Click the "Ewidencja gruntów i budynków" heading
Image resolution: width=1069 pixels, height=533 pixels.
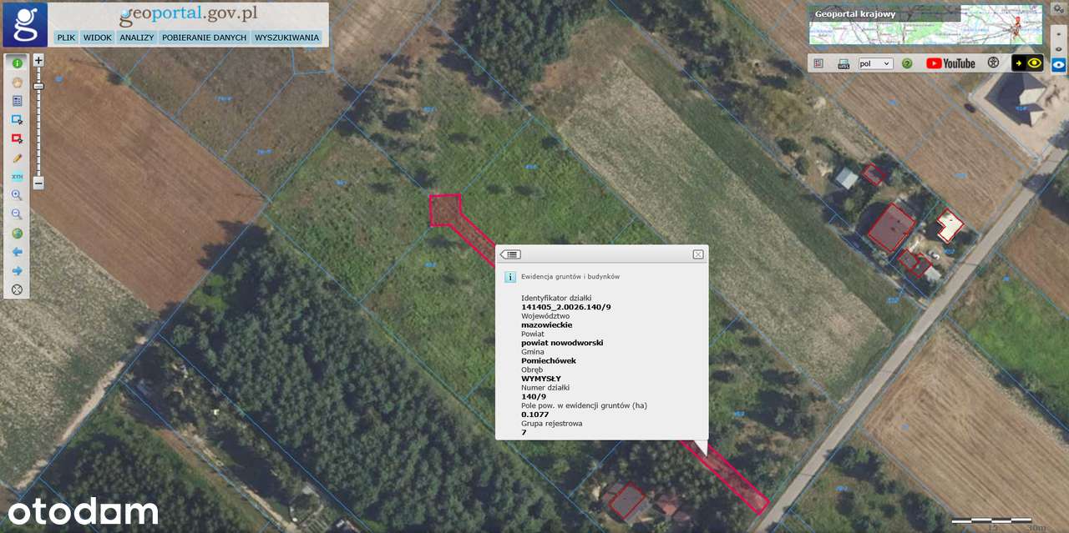tap(570, 276)
